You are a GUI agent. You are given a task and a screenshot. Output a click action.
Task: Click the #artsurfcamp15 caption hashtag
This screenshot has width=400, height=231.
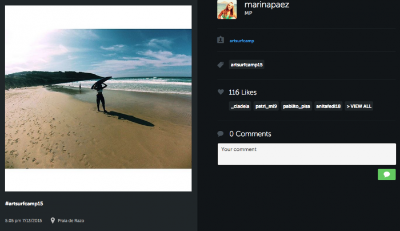pos(24,204)
